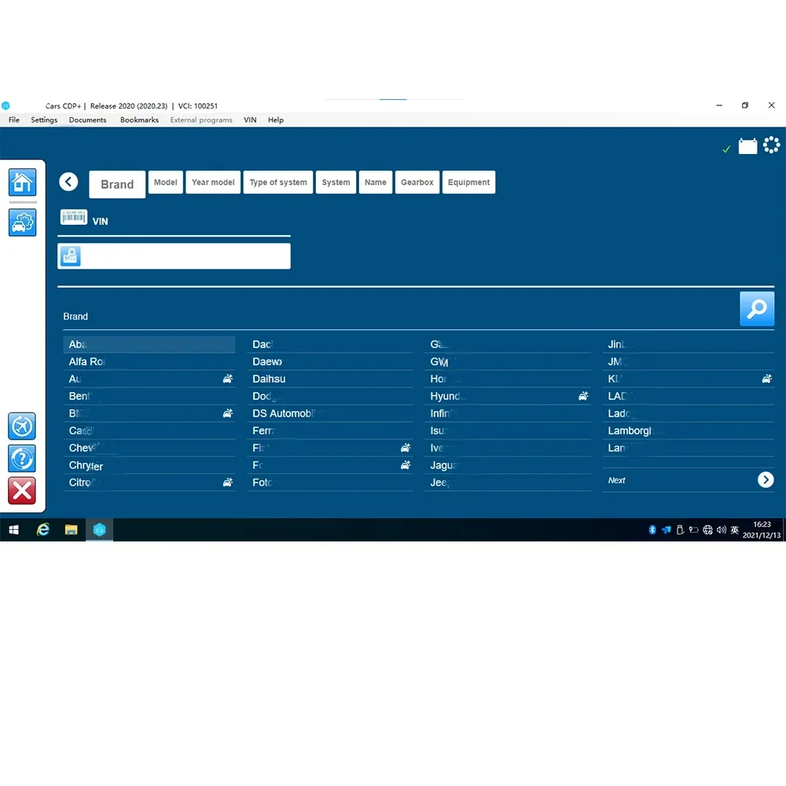Screen dimensions: 786x786
Task: Click the circular loading dots icon
Action: (772, 145)
